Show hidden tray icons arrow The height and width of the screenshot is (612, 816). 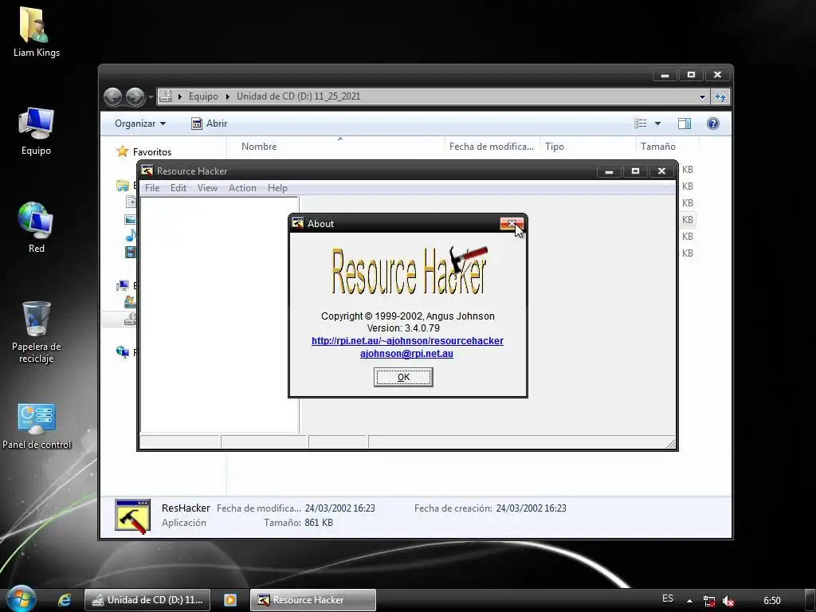click(689, 601)
